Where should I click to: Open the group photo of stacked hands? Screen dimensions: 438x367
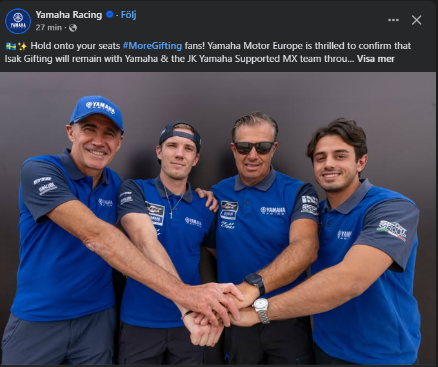tap(218, 219)
